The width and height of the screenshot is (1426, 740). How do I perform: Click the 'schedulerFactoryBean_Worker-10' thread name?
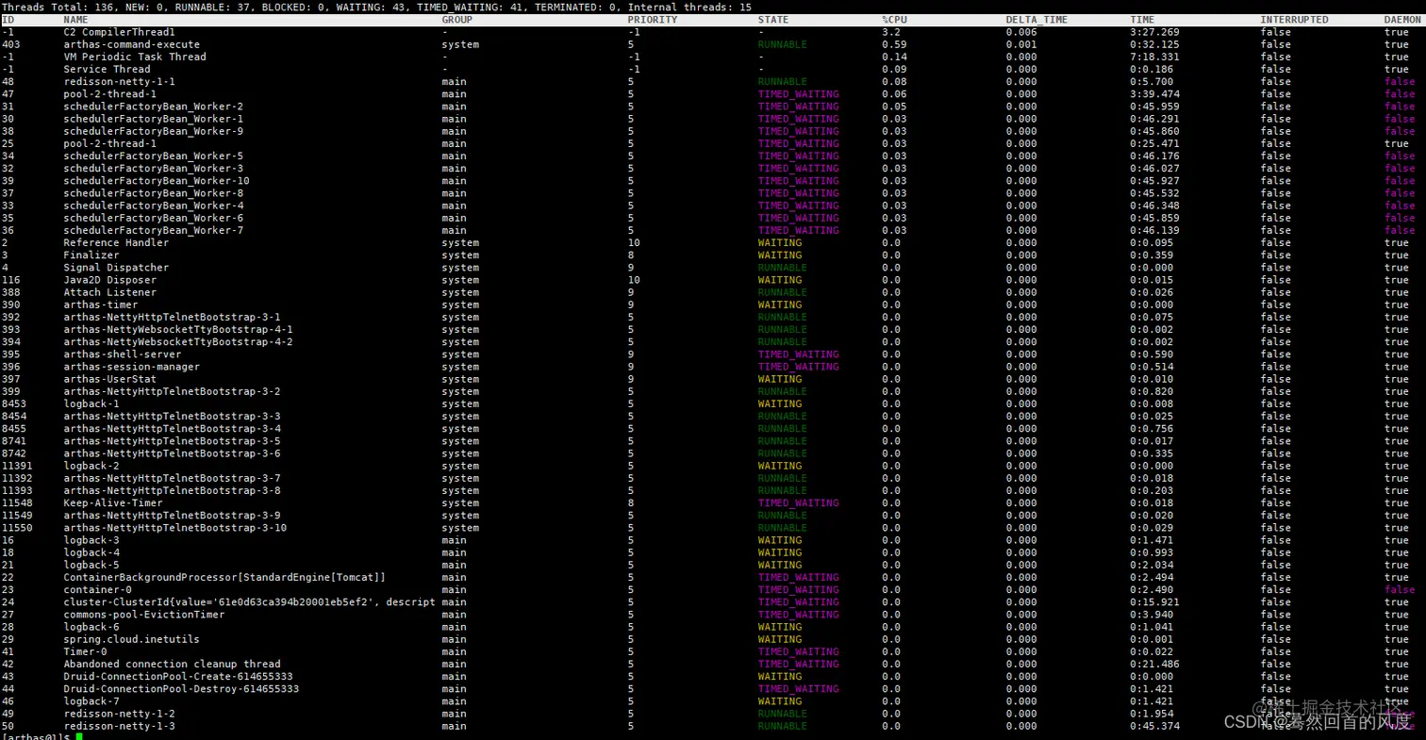pyautogui.click(x=157, y=181)
